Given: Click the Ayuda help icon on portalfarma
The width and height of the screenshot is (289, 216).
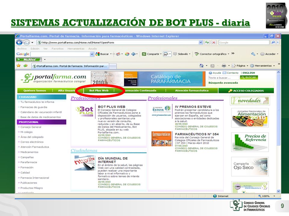Looking at the screenshot, I should coord(210,73).
